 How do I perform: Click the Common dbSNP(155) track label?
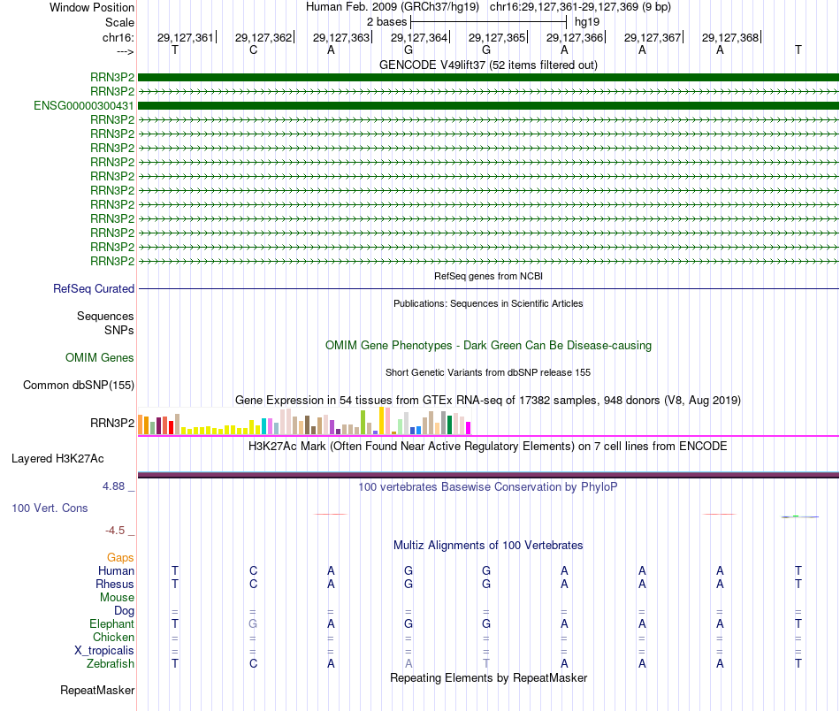[79, 386]
